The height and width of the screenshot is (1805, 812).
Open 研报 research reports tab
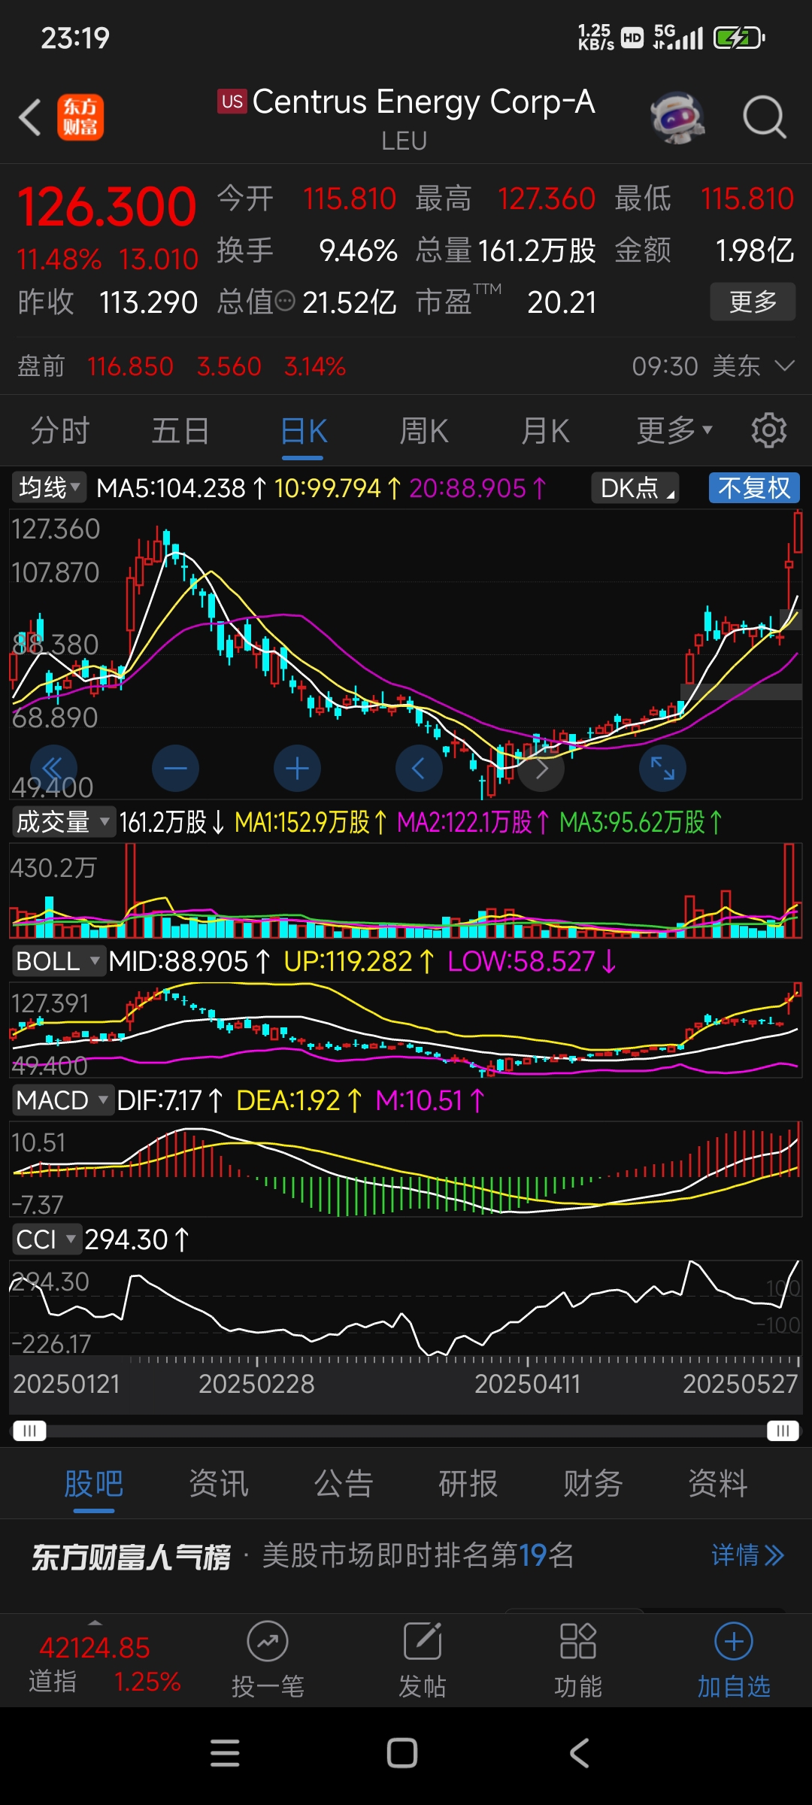pyautogui.click(x=468, y=1484)
